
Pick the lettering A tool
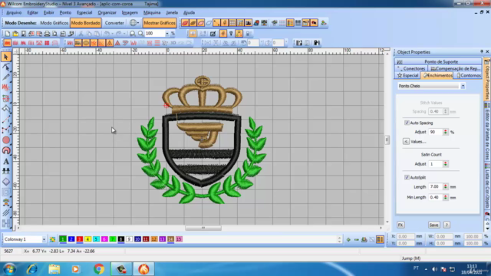point(5,162)
